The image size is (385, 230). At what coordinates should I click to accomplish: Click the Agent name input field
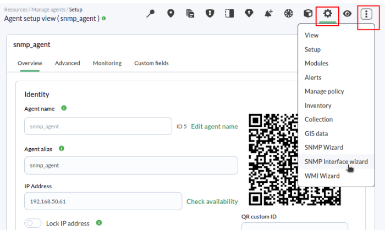98,126
